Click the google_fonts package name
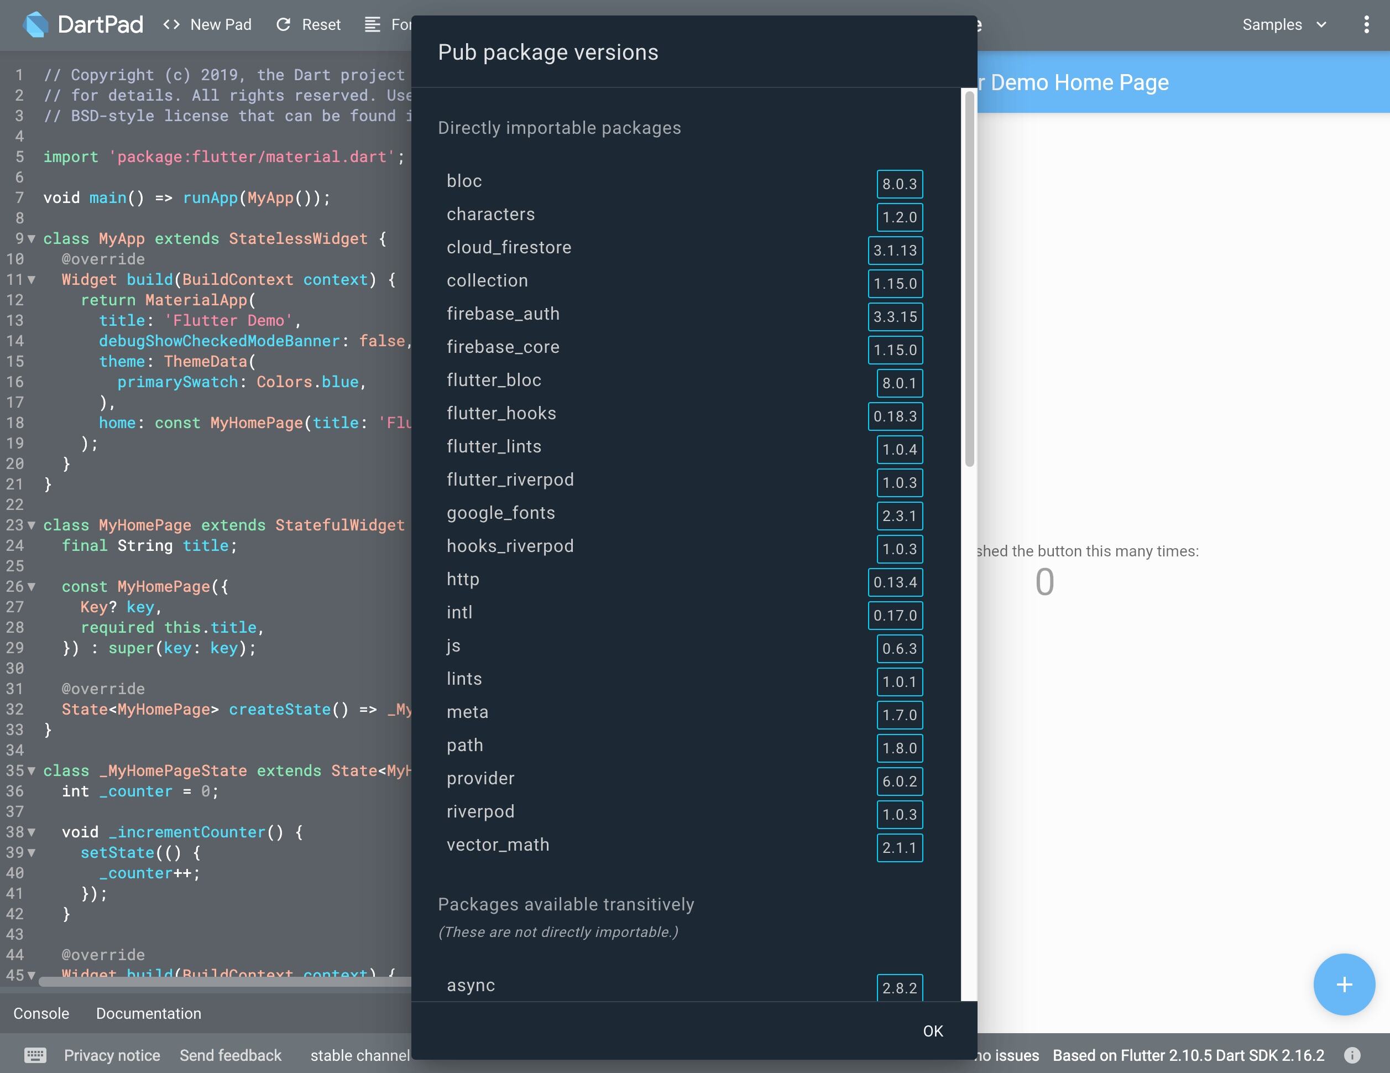This screenshot has height=1073, width=1390. pos(501,513)
